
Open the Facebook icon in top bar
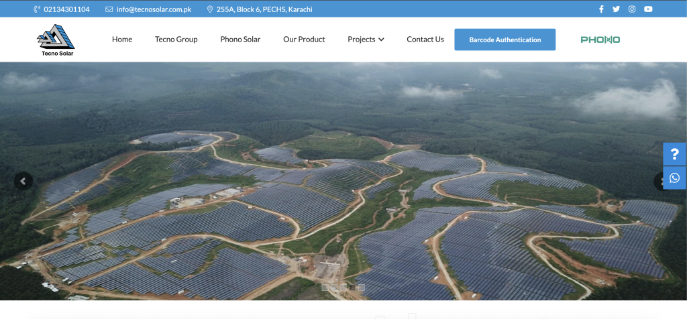[601, 9]
